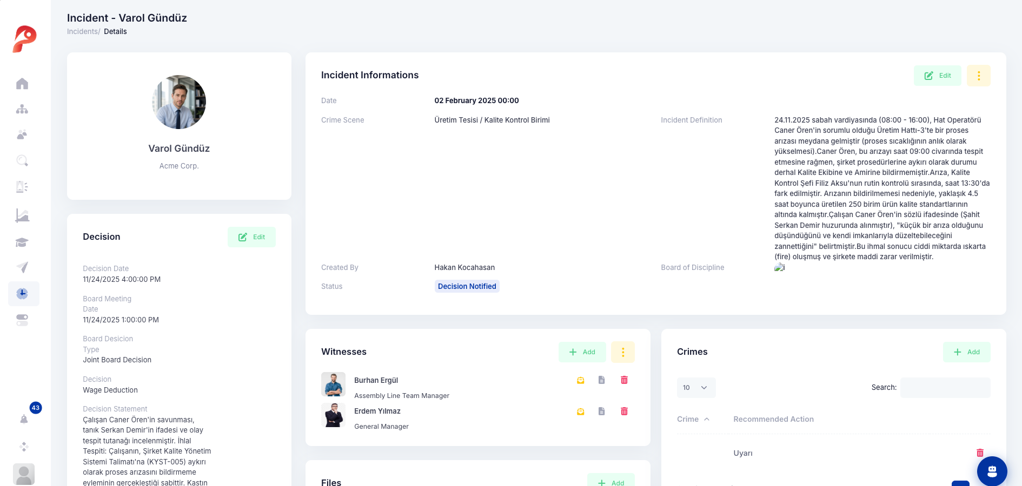
Task: Go to Incidents breadcrumb link
Action: 82,31
